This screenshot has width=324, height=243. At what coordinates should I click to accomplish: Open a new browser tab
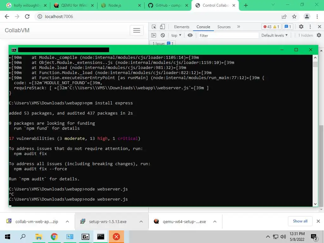click(246, 5)
